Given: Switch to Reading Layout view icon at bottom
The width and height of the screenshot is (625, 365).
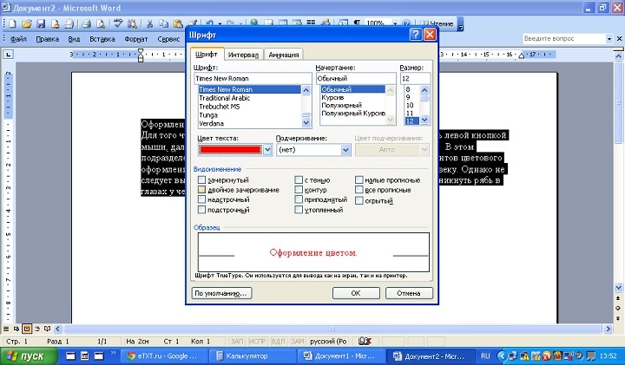Looking at the screenshot, I should click(48, 329).
